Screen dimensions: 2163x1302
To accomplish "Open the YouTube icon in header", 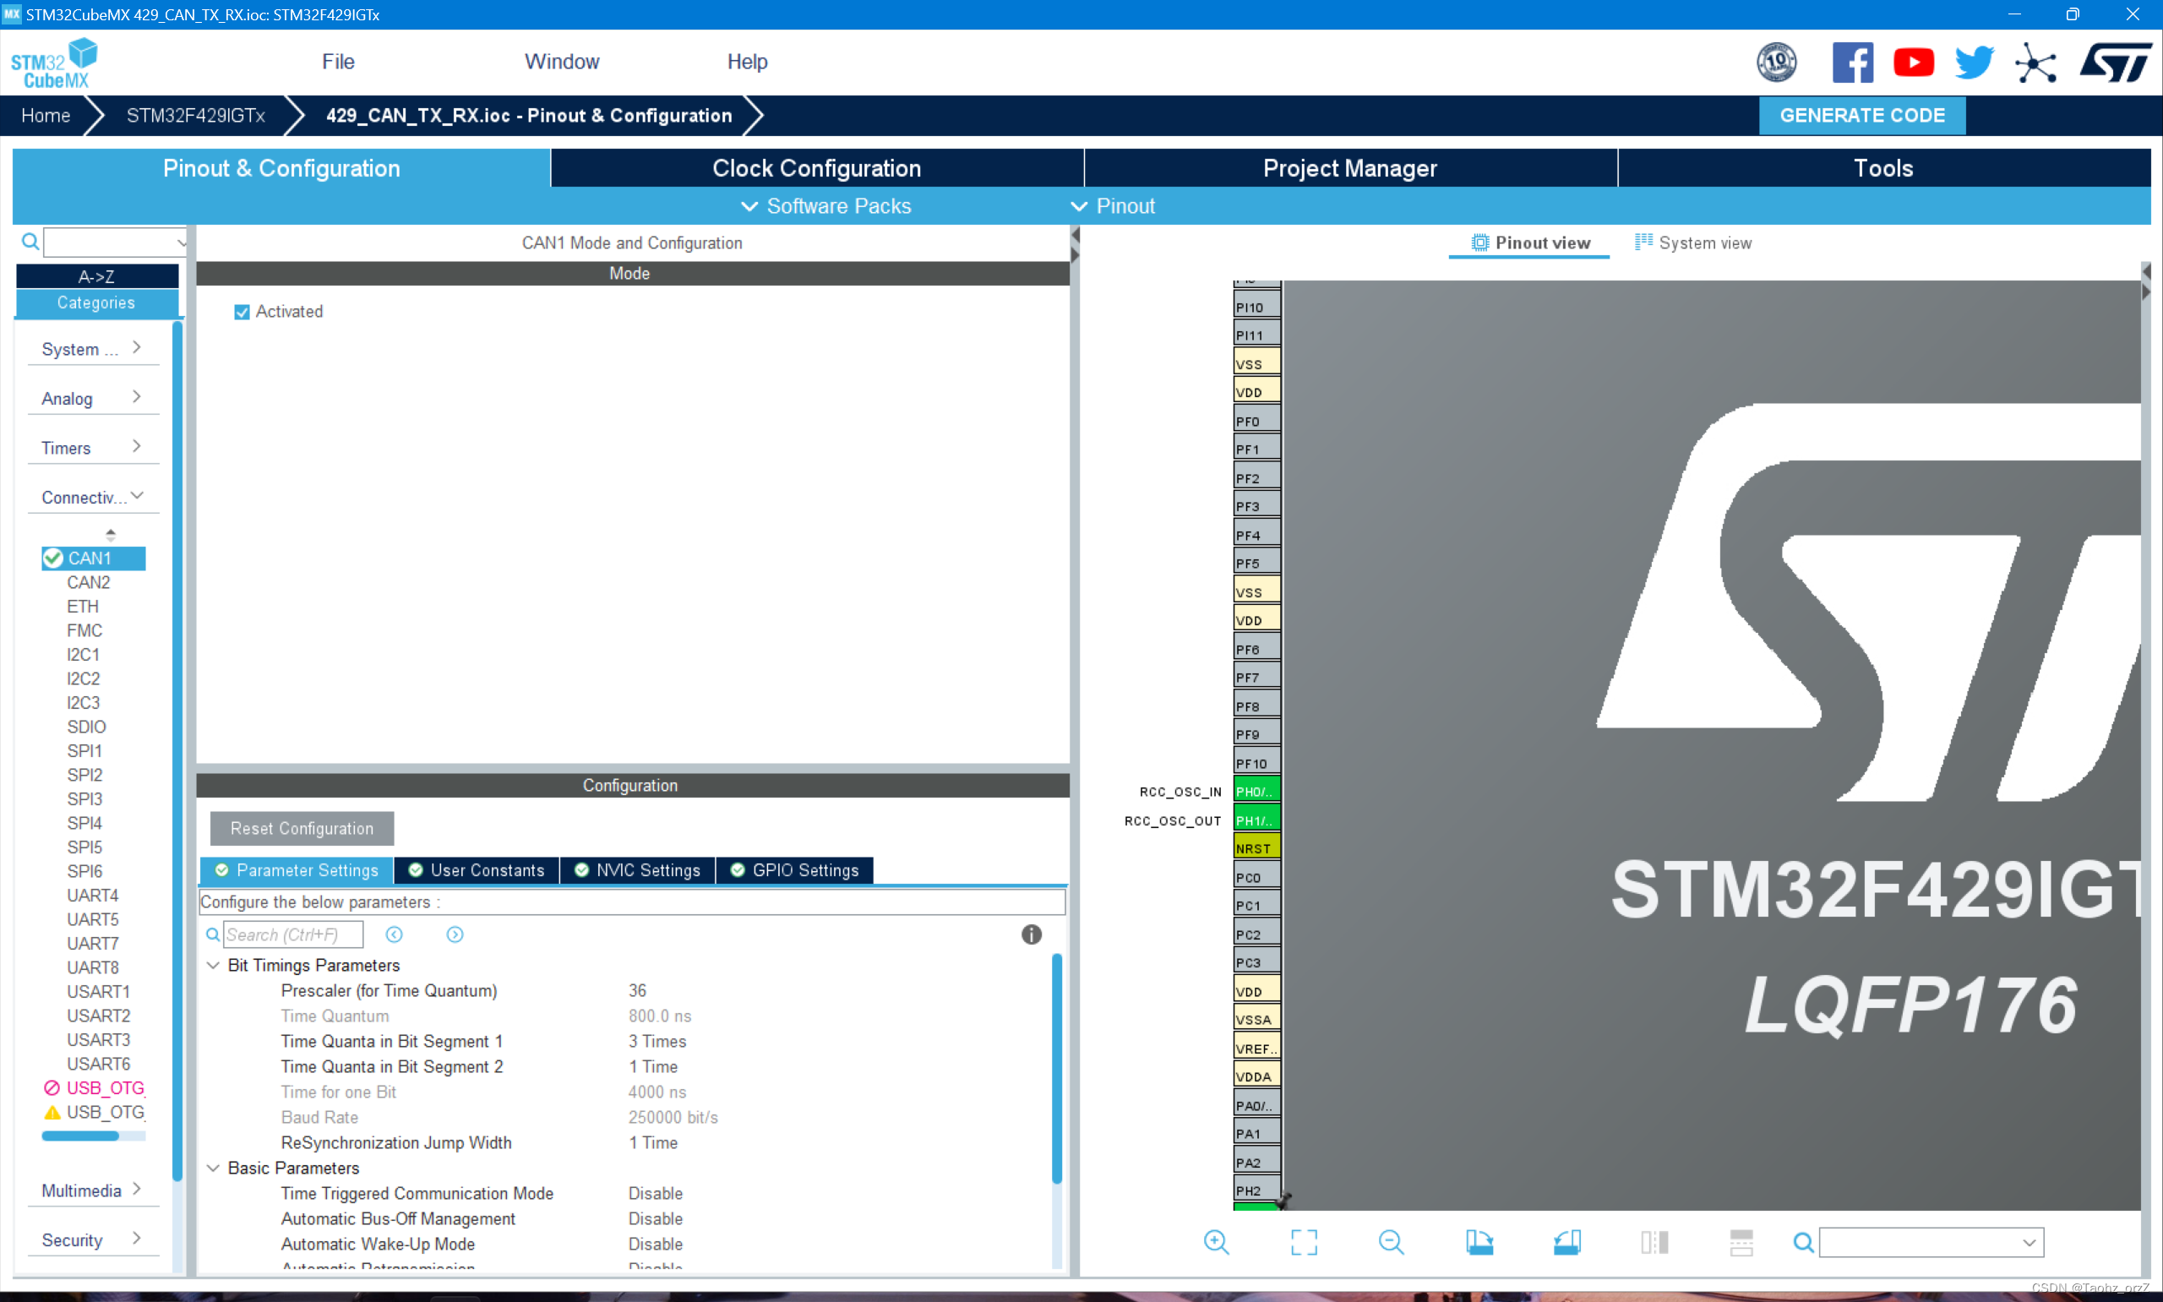I will click(x=1913, y=63).
